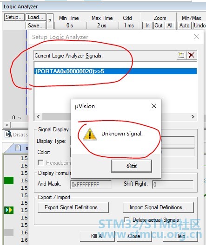The height and width of the screenshot is (245, 206).
Task: Click the And Mask input field
Action: 91,184
